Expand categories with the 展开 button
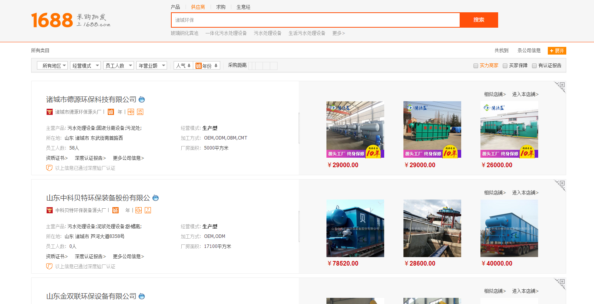Image resolution: width=594 pixels, height=304 pixels. (x=557, y=51)
